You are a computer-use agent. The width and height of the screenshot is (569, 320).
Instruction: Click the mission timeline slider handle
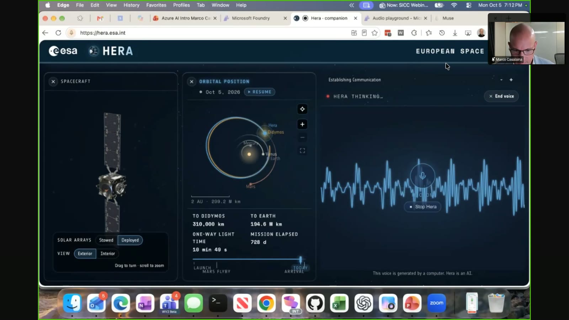click(x=301, y=259)
